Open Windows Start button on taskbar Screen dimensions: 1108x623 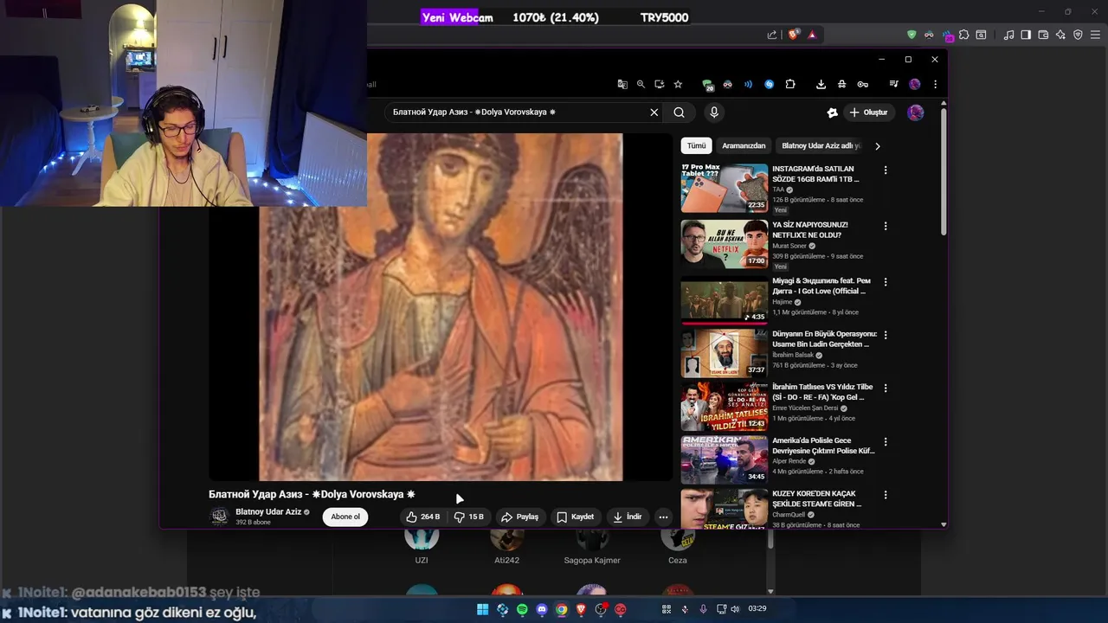(483, 609)
